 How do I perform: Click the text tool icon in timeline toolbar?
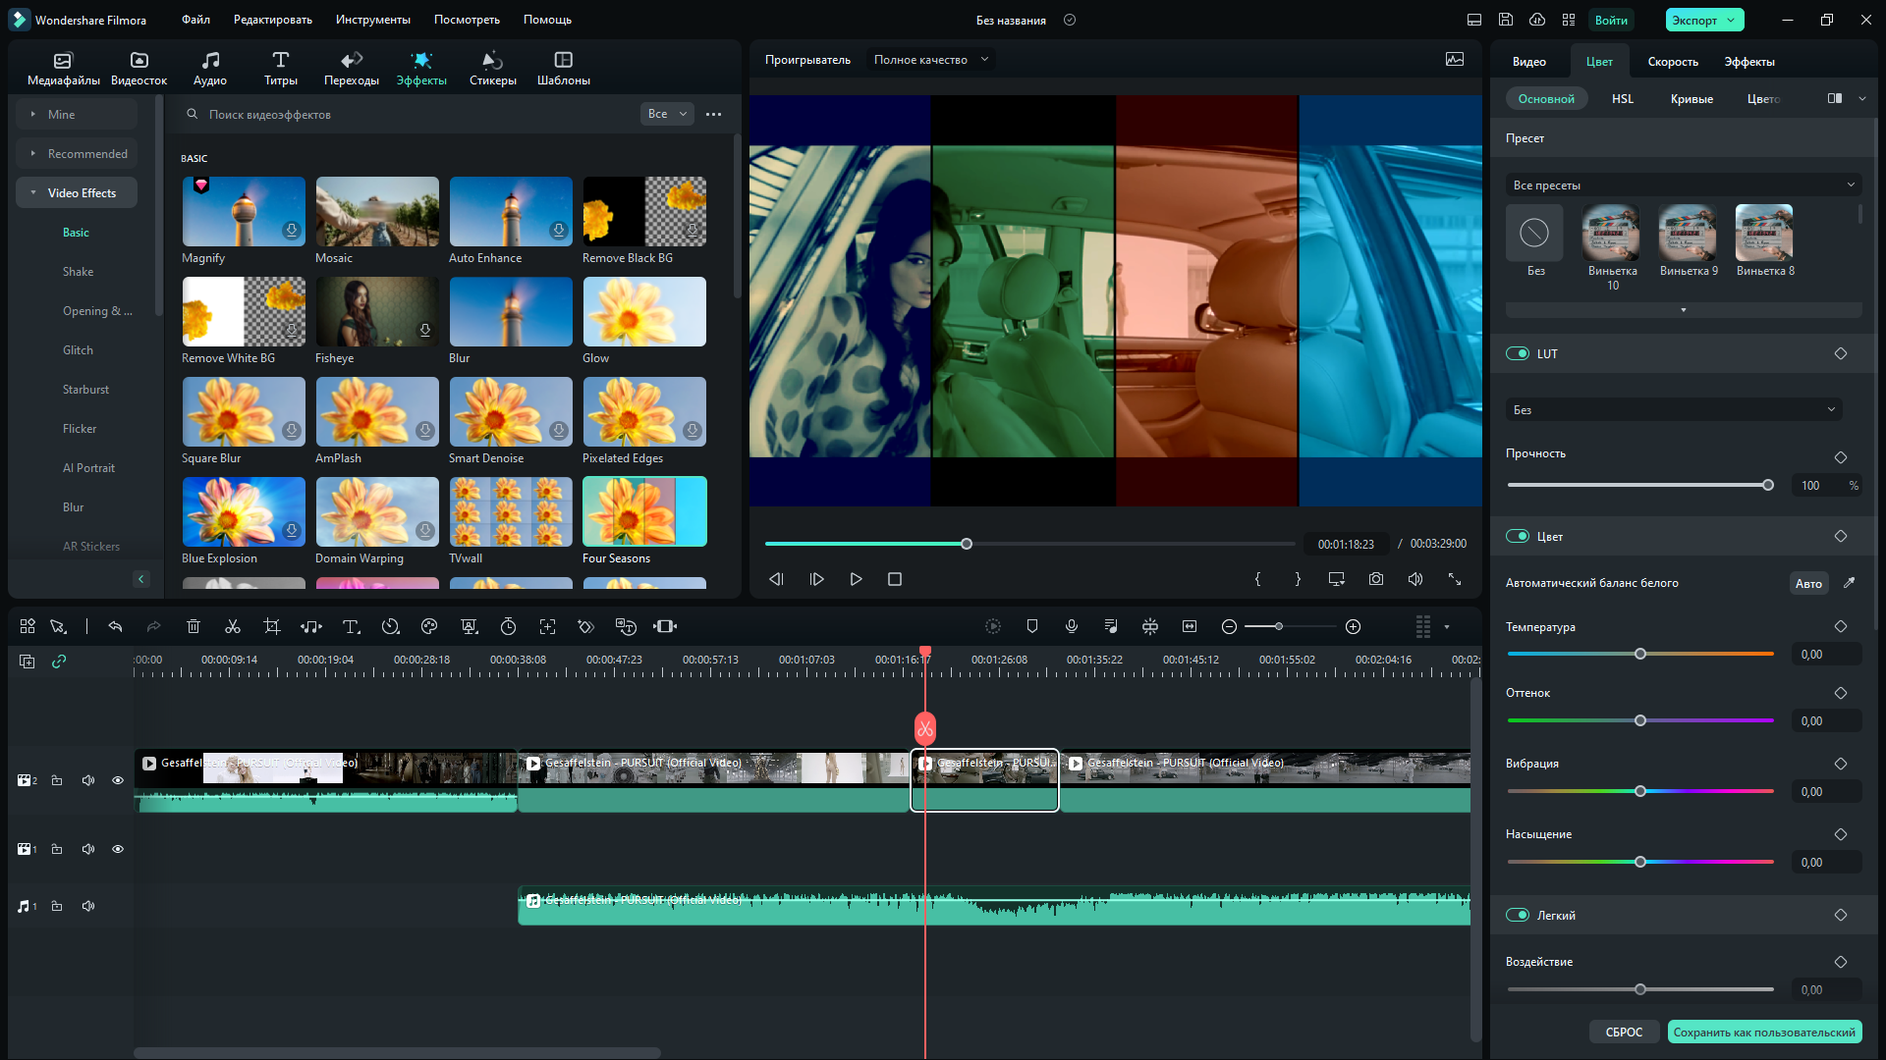pyautogui.click(x=351, y=626)
